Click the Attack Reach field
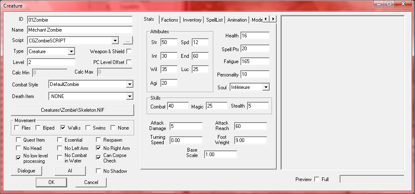This screenshot has height=194, width=415. pyautogui.click(x=251, y=126)
